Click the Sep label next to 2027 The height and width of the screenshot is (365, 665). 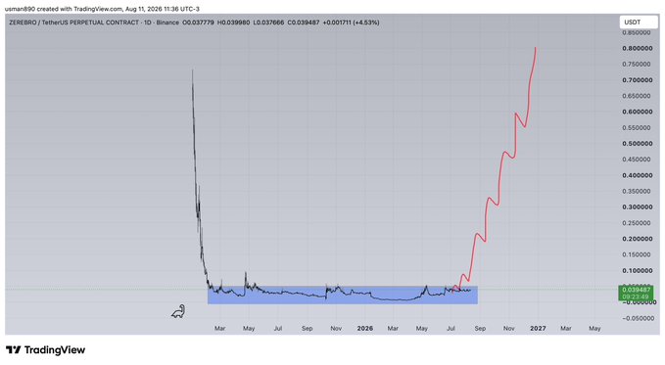480,329
